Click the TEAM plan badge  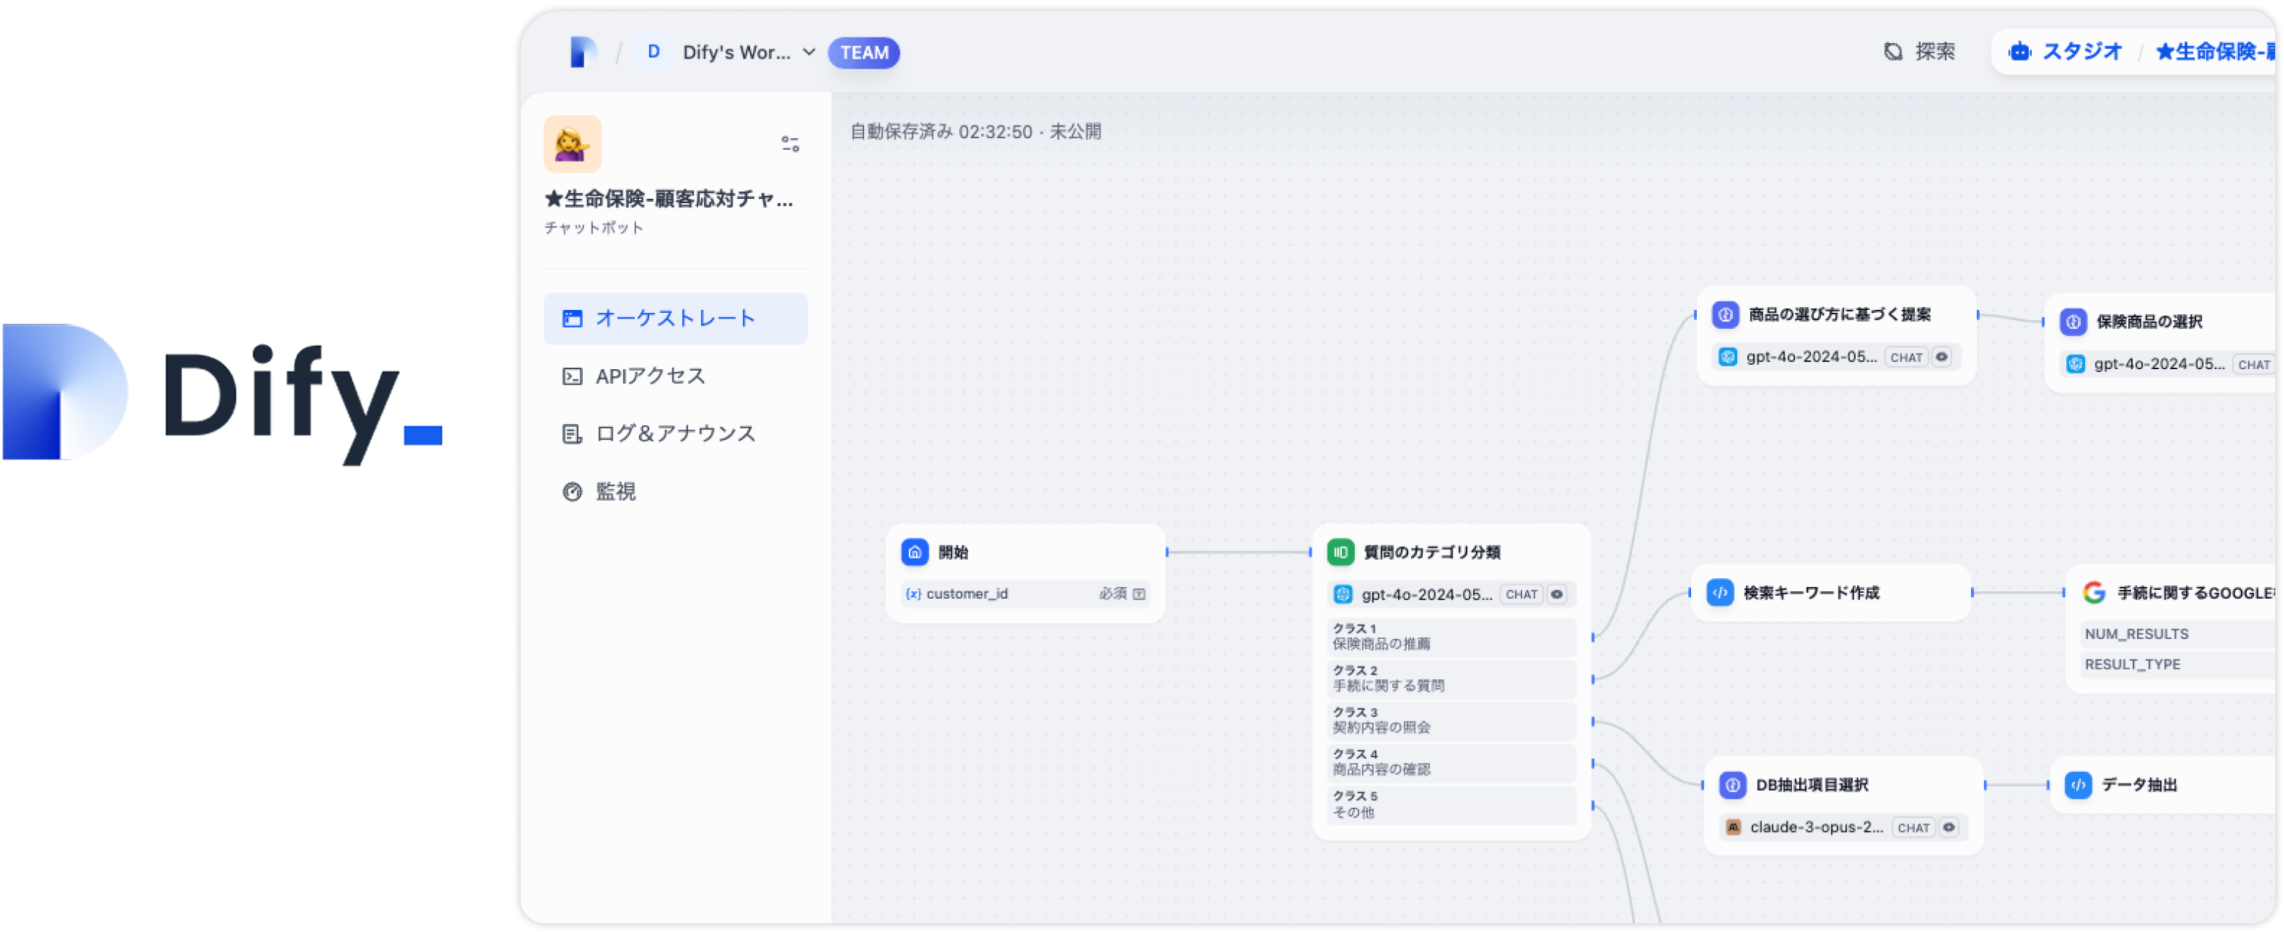point(863,53)
